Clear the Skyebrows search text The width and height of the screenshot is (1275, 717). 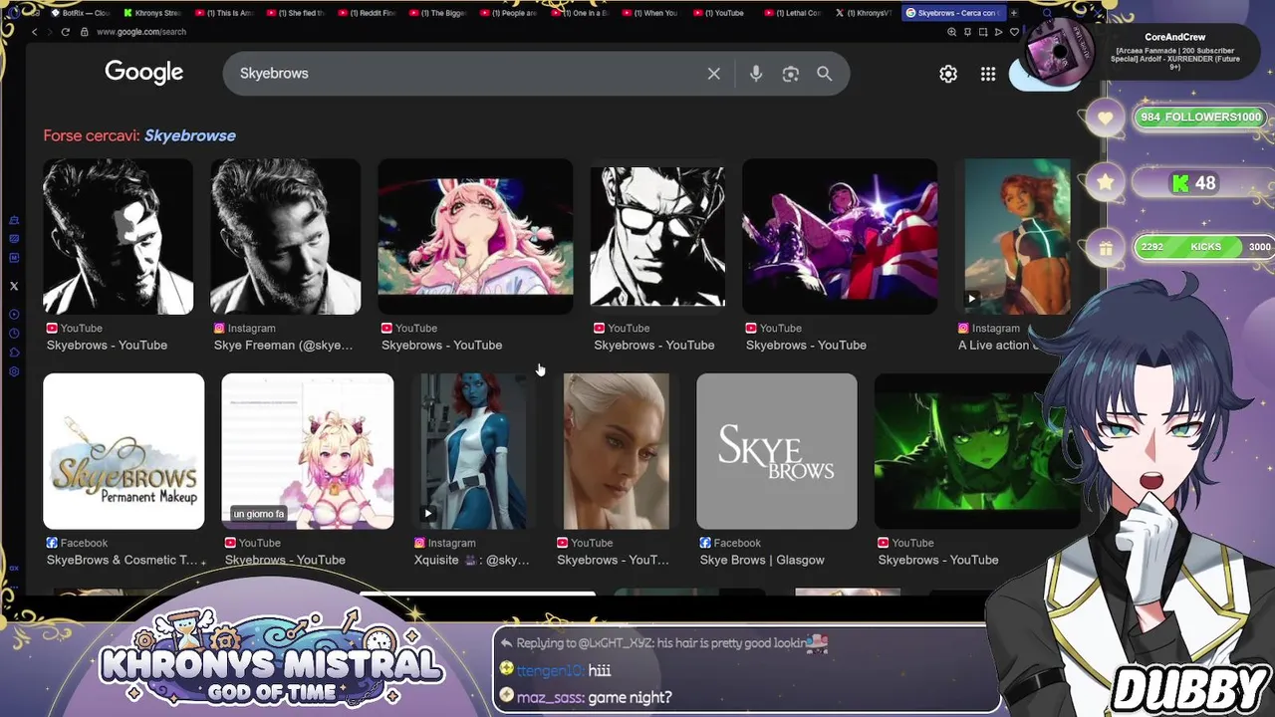(713, 74)
